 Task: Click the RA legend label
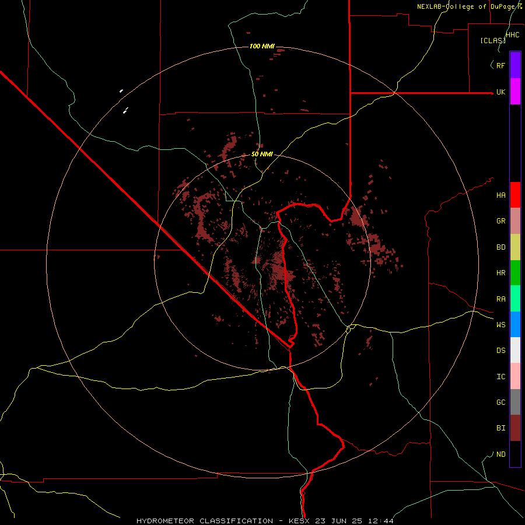coord(501,299)
